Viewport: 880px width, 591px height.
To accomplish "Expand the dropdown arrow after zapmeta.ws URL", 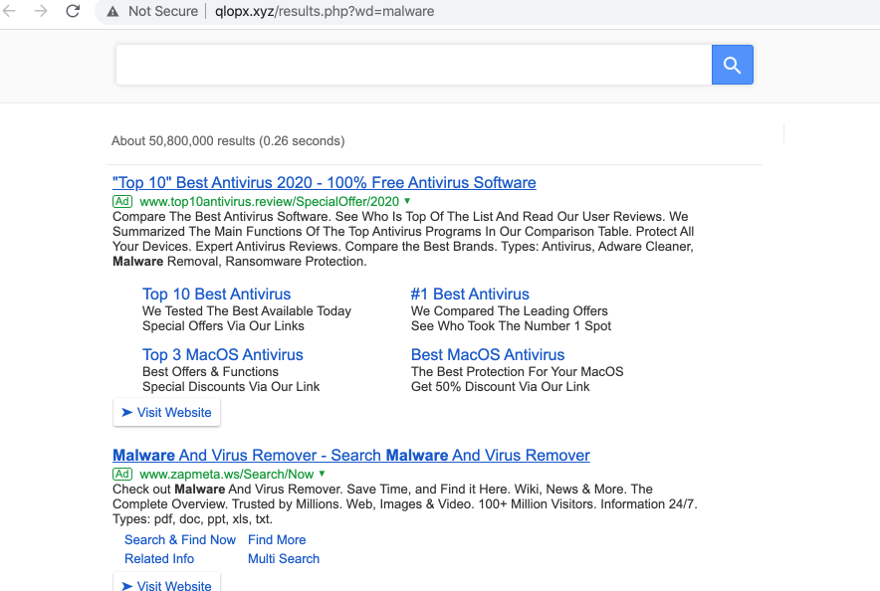I will tap(323, 474).
